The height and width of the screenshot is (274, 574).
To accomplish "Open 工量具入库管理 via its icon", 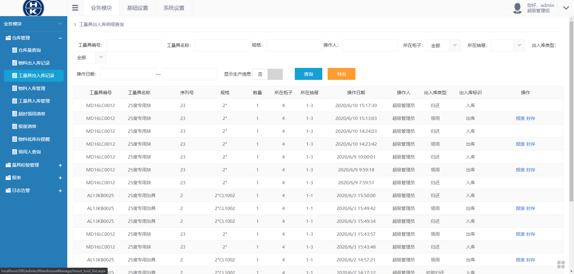I will point(14,101).
